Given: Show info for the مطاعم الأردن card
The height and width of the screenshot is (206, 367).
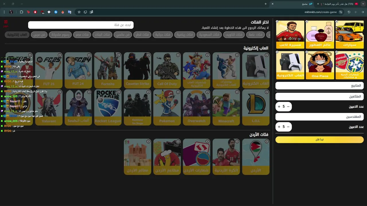Looking at the screenshot, I should 178,141.
